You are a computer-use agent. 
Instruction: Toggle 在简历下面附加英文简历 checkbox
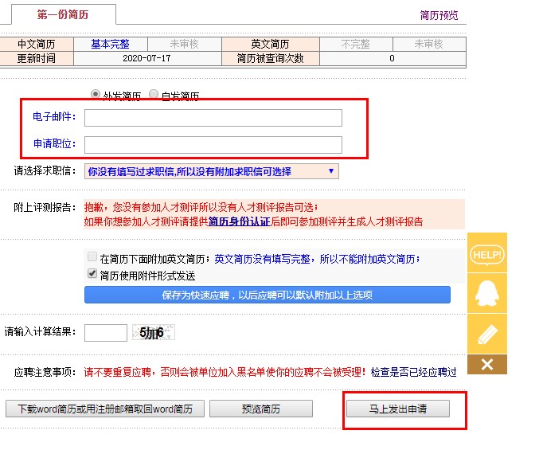92,256
